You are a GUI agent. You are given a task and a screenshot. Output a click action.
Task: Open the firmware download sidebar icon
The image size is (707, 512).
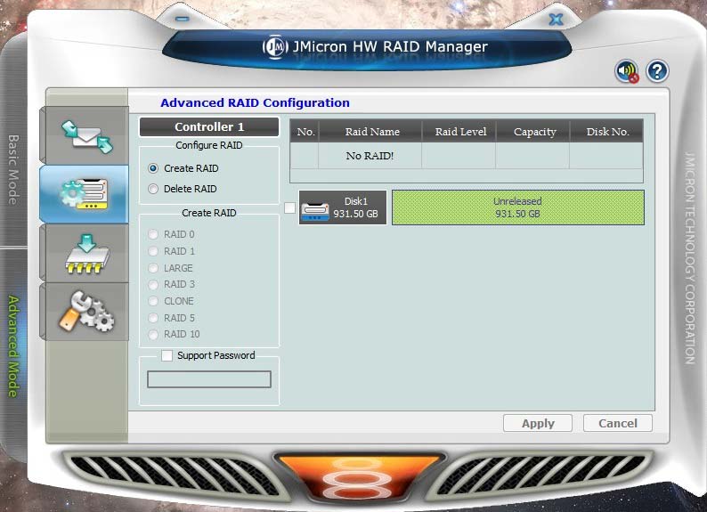pos(85,252)
